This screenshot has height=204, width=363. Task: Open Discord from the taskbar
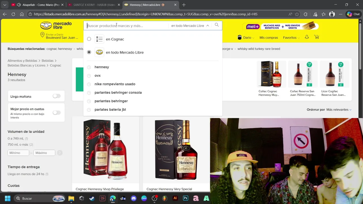tap(134, 198)
